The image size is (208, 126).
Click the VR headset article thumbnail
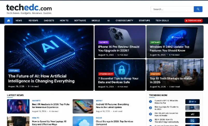point(18,106)
